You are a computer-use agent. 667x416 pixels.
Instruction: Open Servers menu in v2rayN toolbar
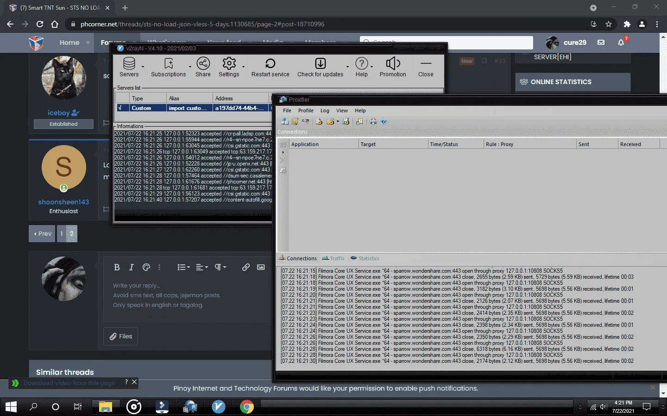pos(129,67)
